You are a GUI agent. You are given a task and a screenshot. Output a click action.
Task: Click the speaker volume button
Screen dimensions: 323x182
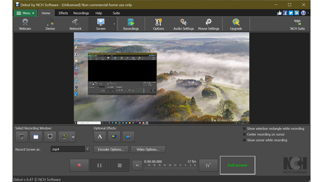click(x=137, y=165)
